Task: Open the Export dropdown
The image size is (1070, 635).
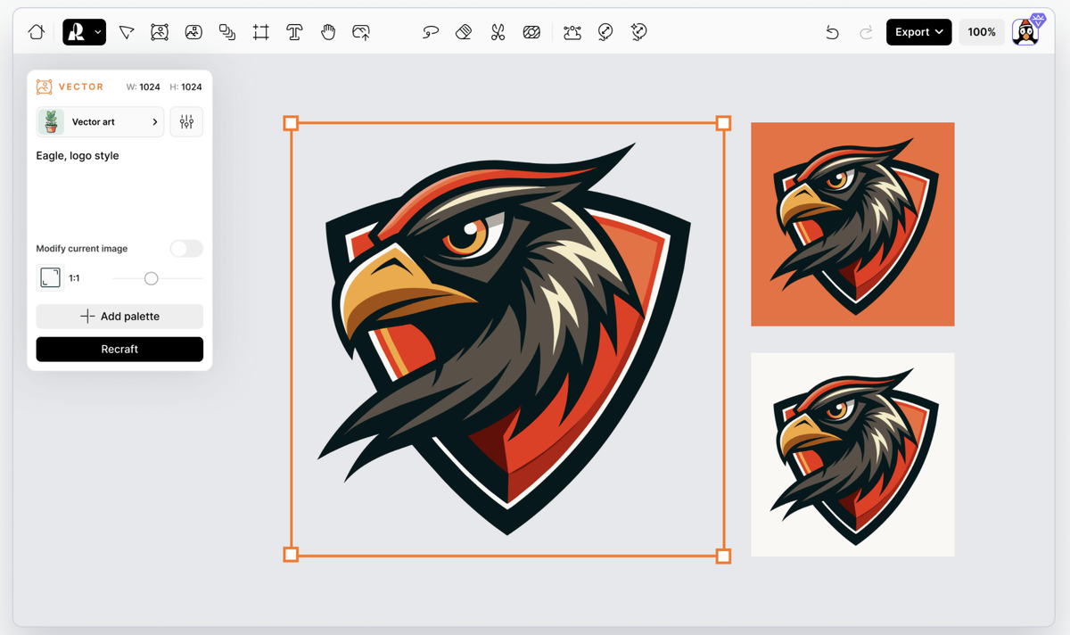Action: [918, 32]
